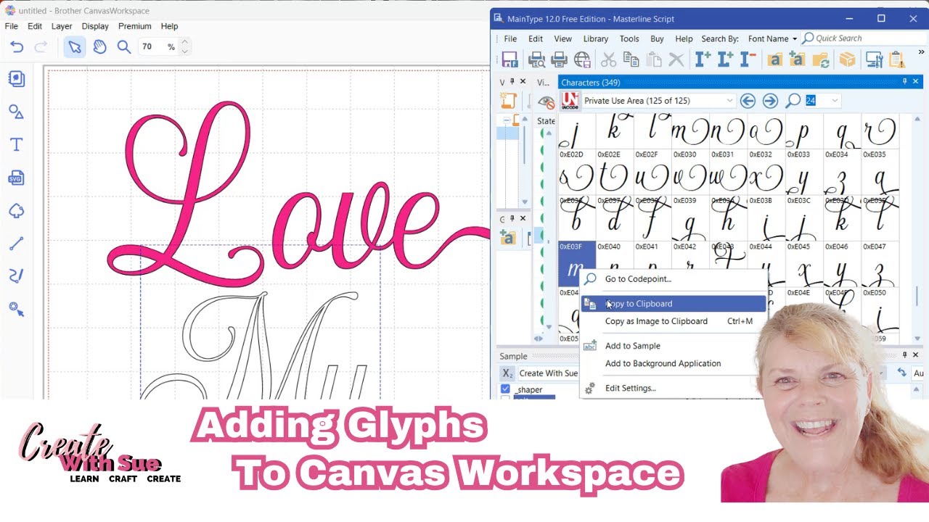Click the clipboard warning icon in MainType toolbar

tap(897, 59)
